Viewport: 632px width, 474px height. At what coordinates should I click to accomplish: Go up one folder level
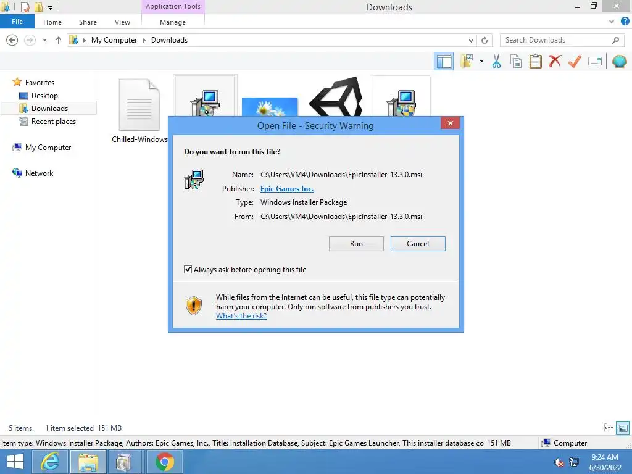(x=59, y=40)
